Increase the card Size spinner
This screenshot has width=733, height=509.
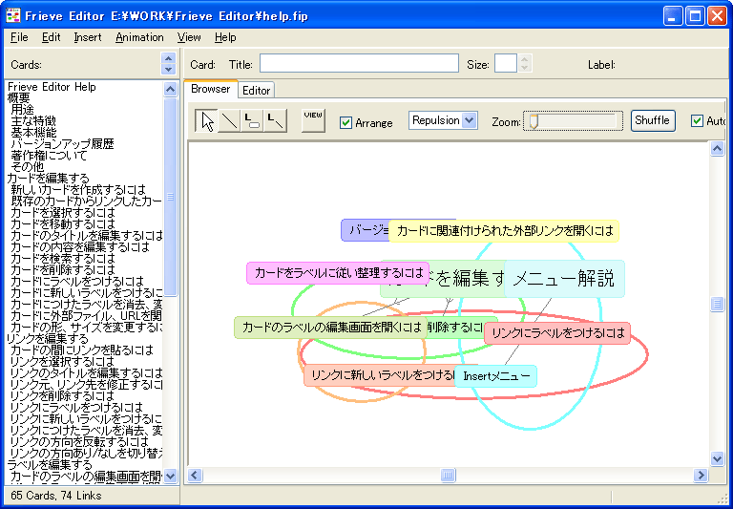(525, 59)
